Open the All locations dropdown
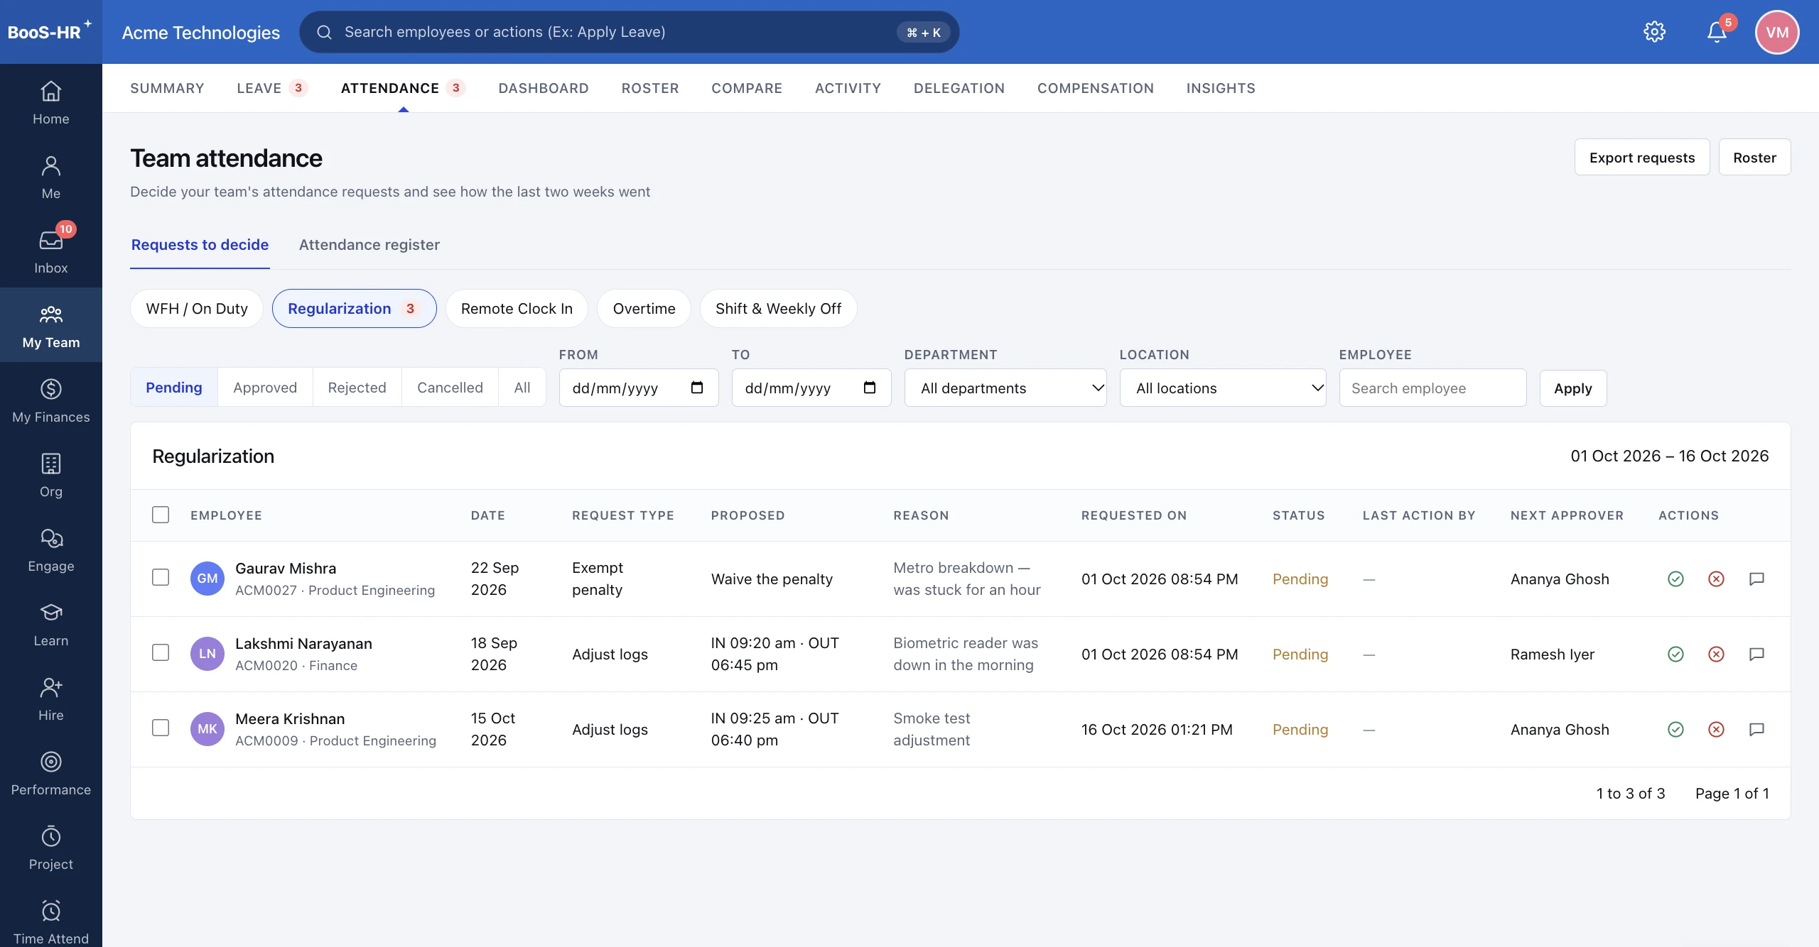The image size is (1819, 947). 1223,388
